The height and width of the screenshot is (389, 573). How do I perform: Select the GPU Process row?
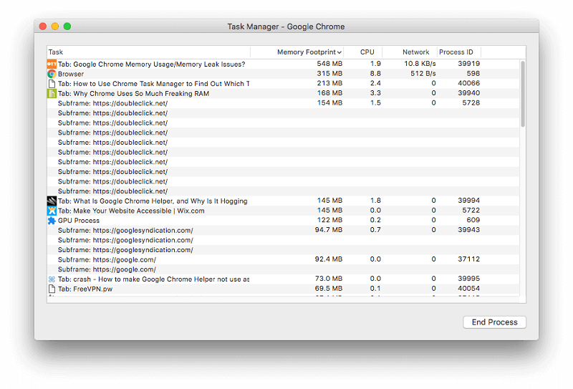(x=283, y=221)
